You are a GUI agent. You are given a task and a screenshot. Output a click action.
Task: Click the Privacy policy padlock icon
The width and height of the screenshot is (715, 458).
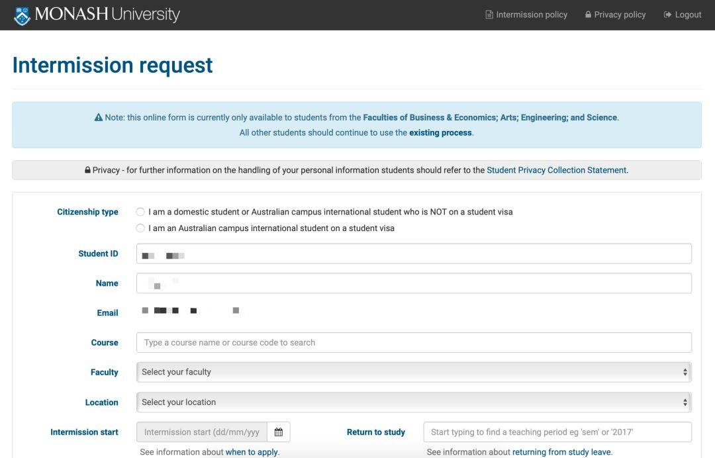click(x=588, y=15)
